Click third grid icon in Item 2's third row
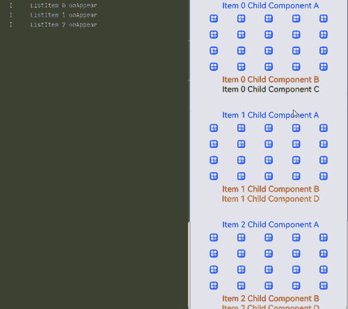This screenshot has height=309, width=348. 269,269
